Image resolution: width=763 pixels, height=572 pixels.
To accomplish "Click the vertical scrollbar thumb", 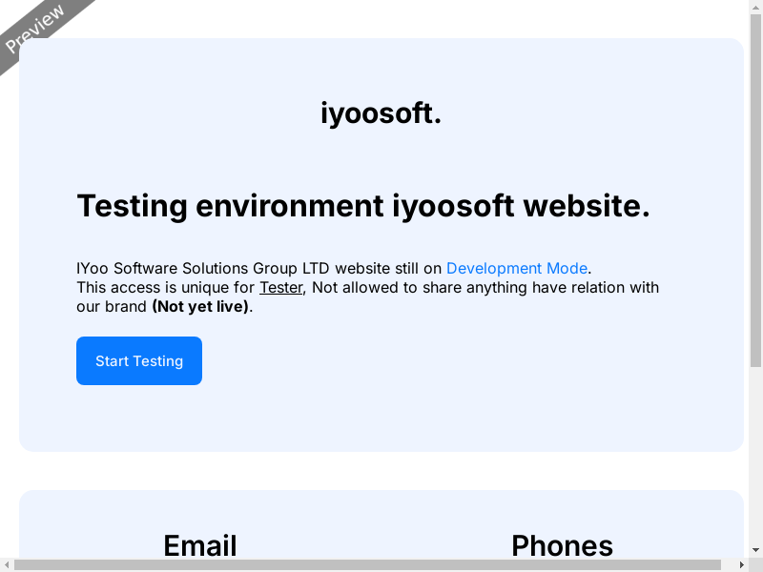I will [755, 191].
